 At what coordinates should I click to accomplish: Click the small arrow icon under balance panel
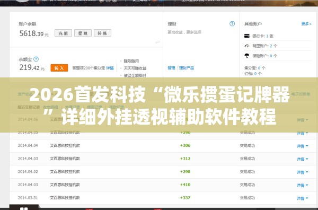click(x=157, y=42)
